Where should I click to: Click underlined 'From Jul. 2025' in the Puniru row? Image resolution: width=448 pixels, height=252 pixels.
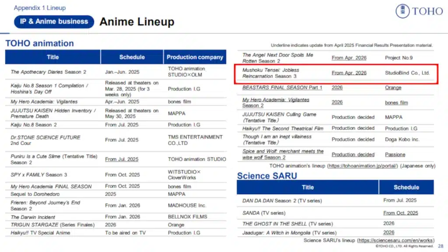(x=122, y=159)
